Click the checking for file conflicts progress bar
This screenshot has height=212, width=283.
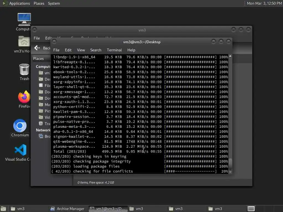[190, 171]
